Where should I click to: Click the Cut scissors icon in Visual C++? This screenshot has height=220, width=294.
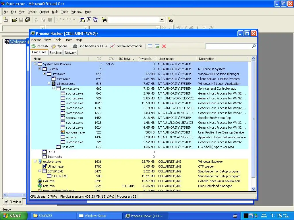(x=36, y=20)
